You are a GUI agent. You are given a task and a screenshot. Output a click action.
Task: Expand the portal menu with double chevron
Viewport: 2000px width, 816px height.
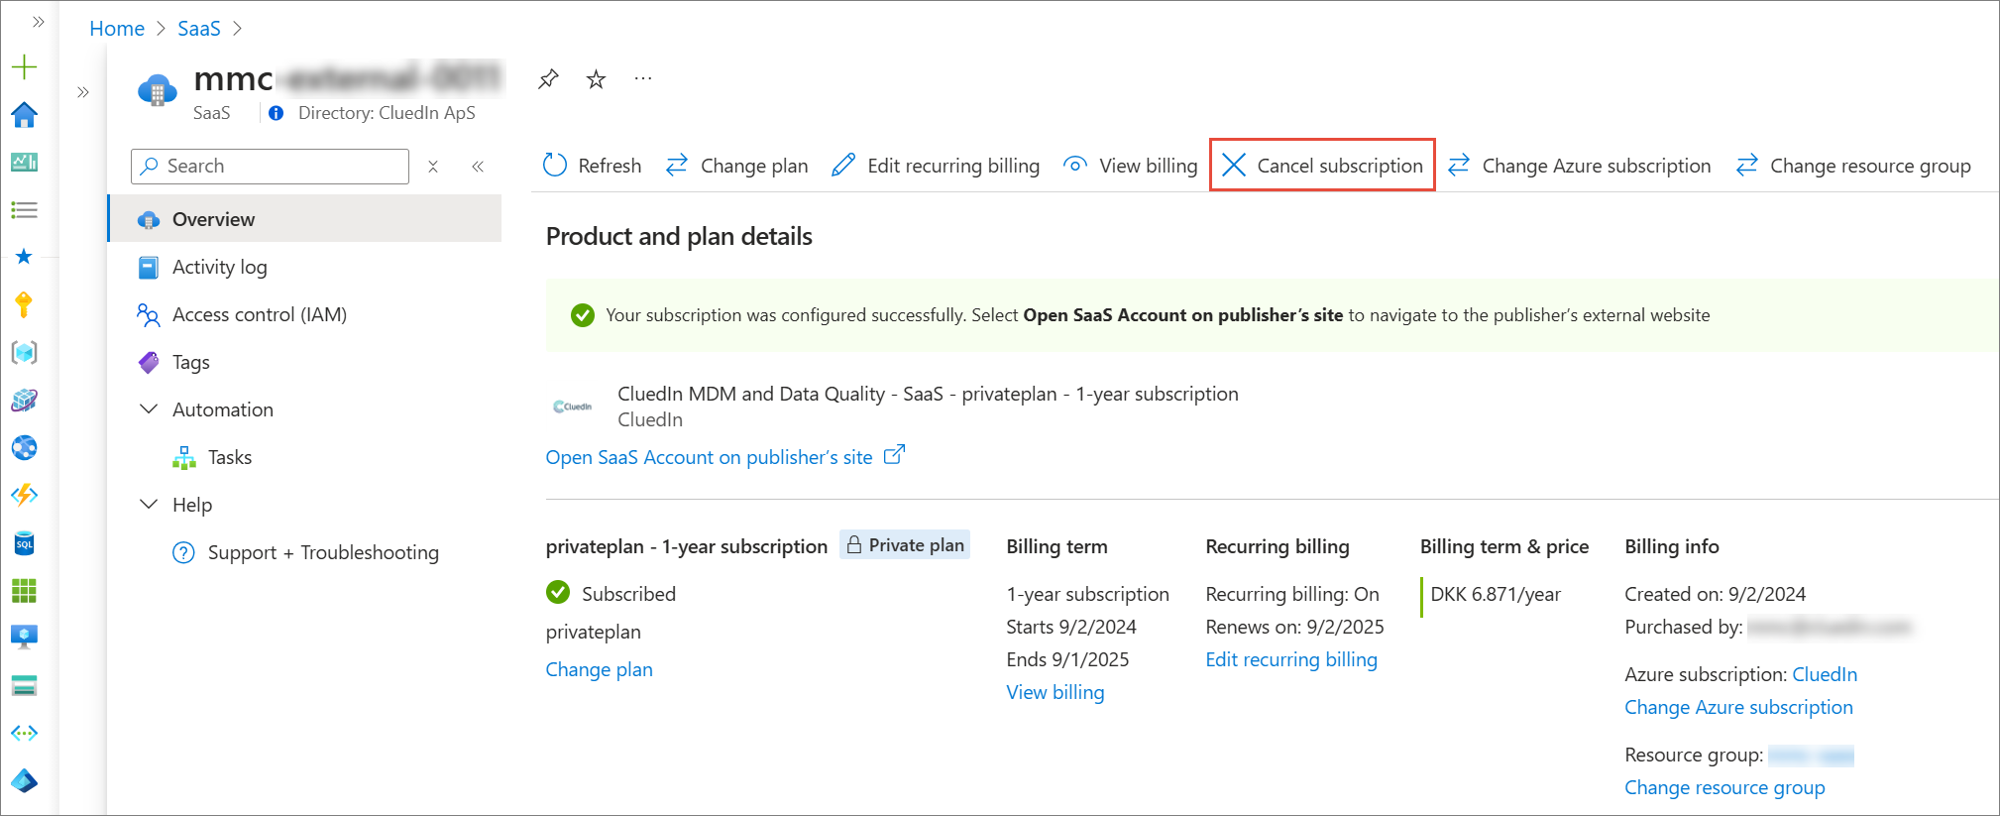click(39, 21)
